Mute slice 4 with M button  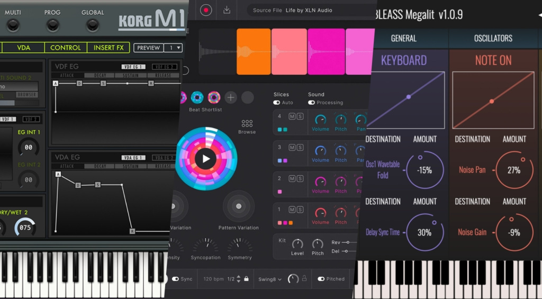point(292,116)
